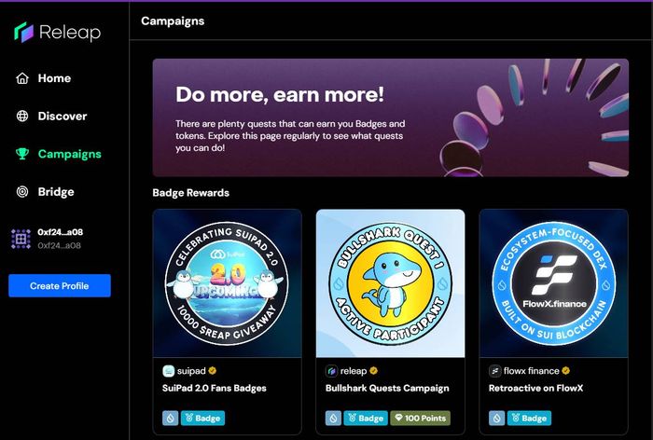The image size is (653, 440).
Task: Click the releap verified checkmark badge
Action: [x=373, y=370]
